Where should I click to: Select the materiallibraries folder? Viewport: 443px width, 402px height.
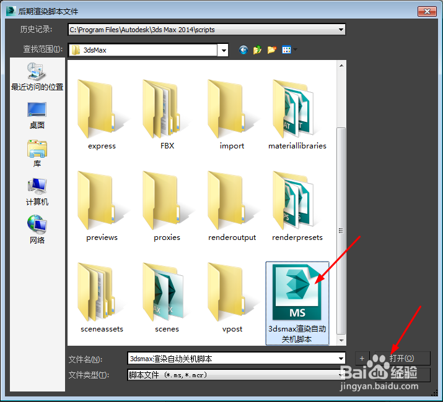pyautogui.click(x=297, y=114)
